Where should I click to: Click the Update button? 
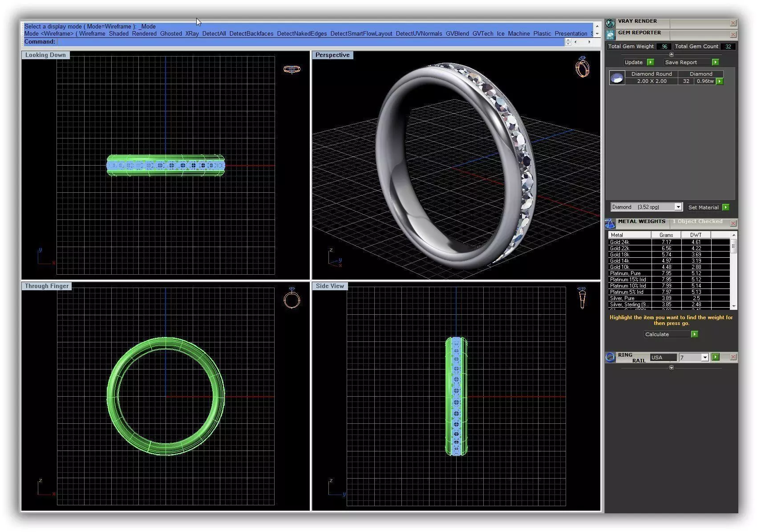(634, 62)
